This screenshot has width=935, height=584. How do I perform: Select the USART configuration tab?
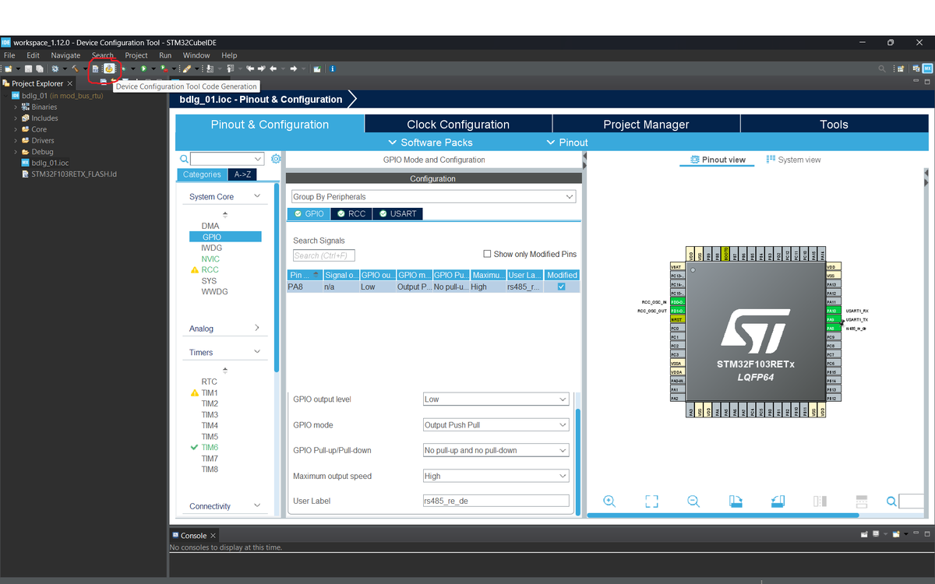pyautogui.click(x=398, y=213)
